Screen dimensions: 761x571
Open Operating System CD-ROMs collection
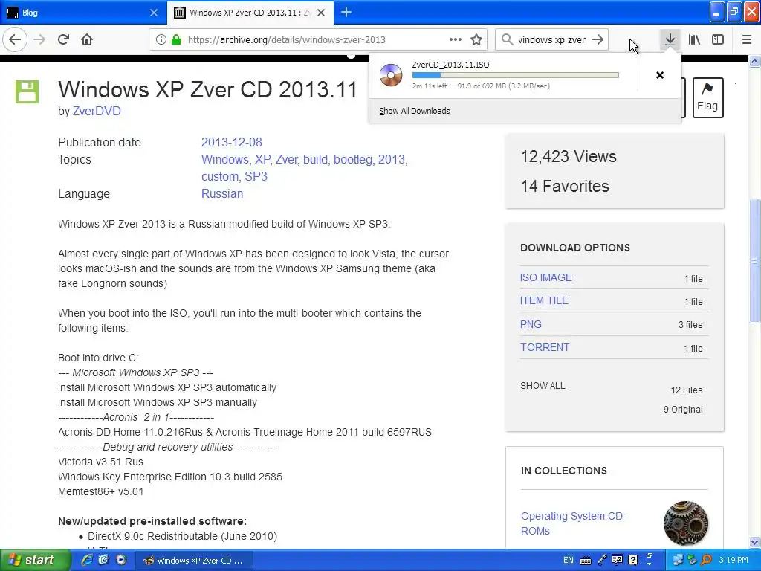point(573,523)
